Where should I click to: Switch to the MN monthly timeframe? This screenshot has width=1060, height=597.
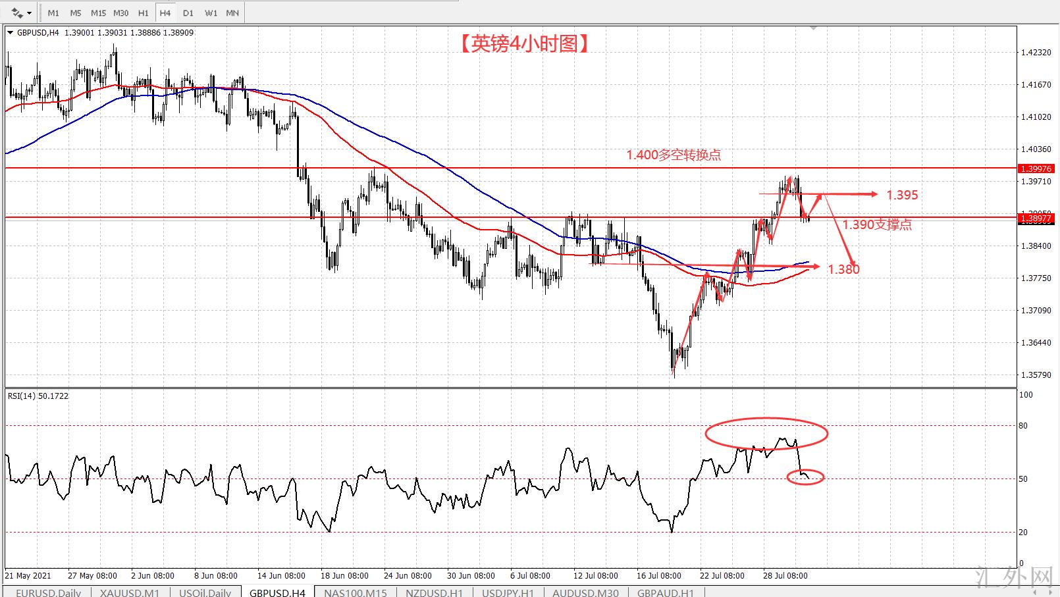[x=232, y=13]
